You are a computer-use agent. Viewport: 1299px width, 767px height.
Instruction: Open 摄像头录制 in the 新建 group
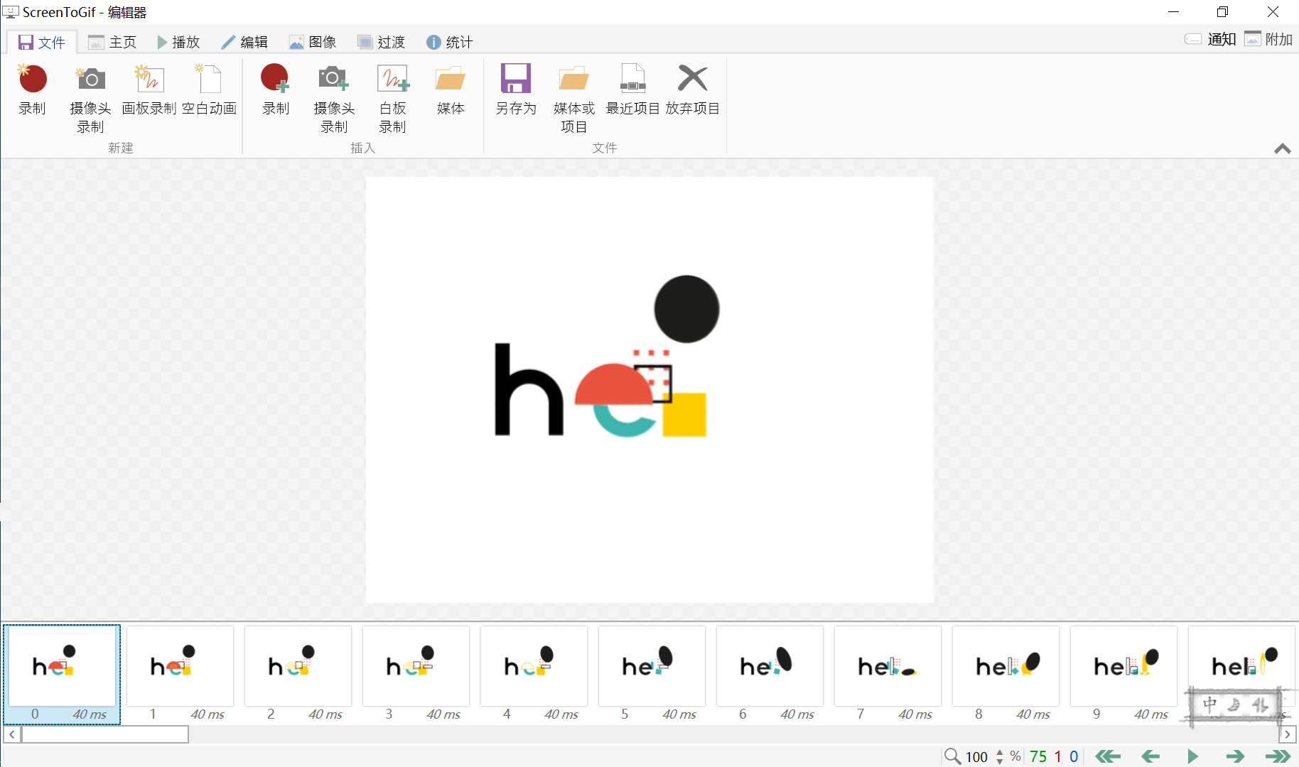91,98
